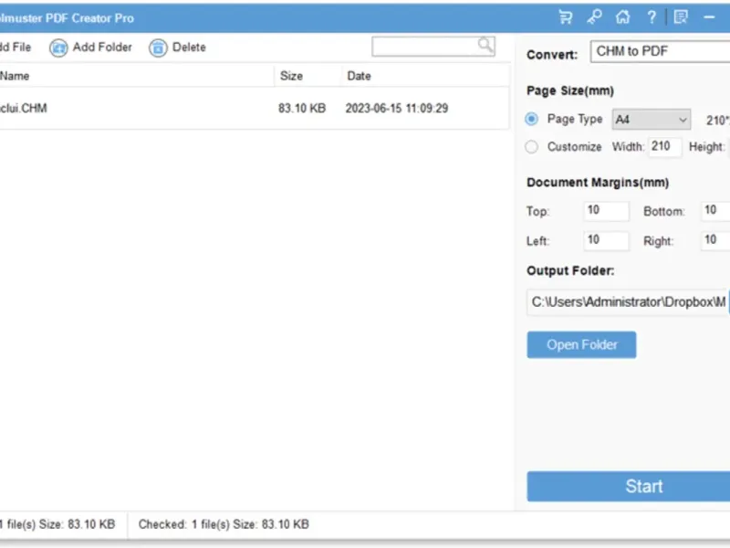730x548 pixels.
Task: Open the Convert CHM to PDF dropdown
Action: click(660, 51)
